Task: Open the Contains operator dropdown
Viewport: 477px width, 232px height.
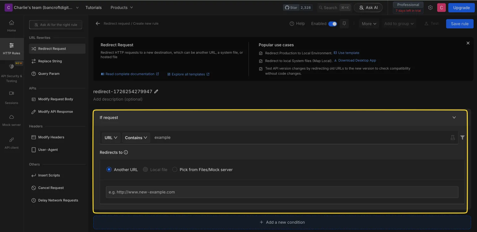Action: (x=136, y=137)
